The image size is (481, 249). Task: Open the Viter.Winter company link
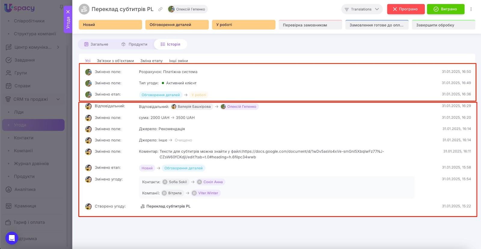pos(208,193)
